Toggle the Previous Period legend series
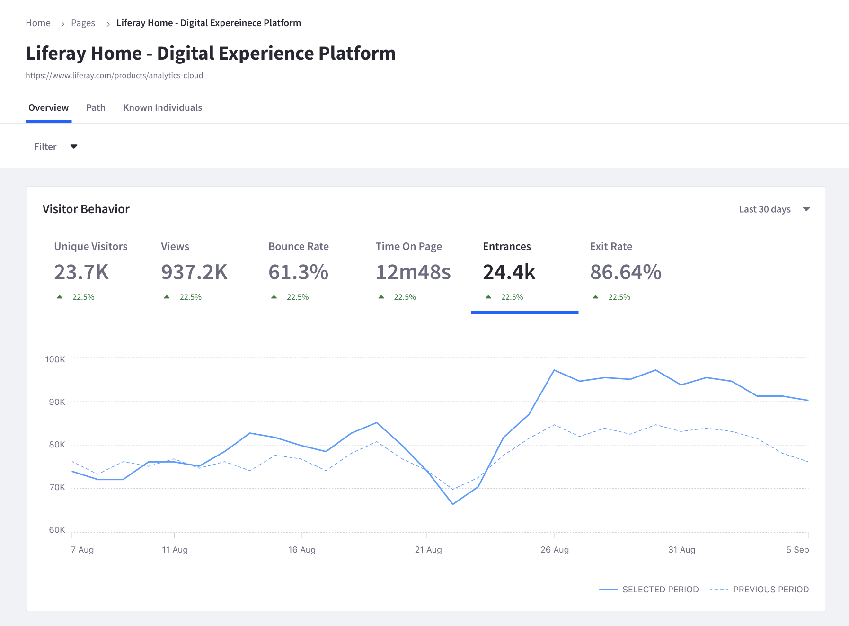Viewport: 849px width, 626px height. click(760, 590)
